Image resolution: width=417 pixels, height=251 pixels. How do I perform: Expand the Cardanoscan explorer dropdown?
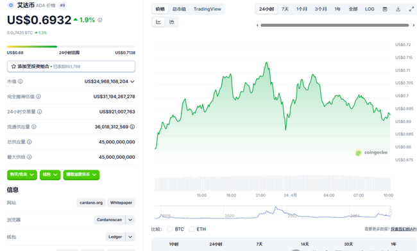click(x=130, y=220)
